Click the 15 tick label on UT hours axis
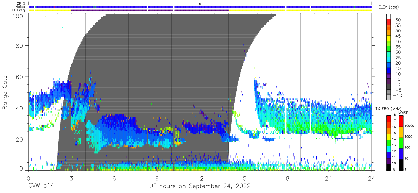 point(243,178)
